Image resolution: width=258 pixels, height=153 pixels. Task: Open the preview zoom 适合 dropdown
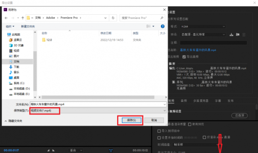[x=76, y=150]
